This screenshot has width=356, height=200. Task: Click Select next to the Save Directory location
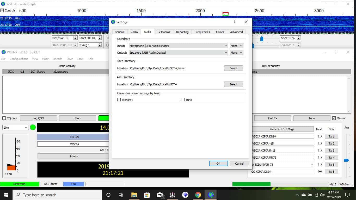click(x=233, y=68)
